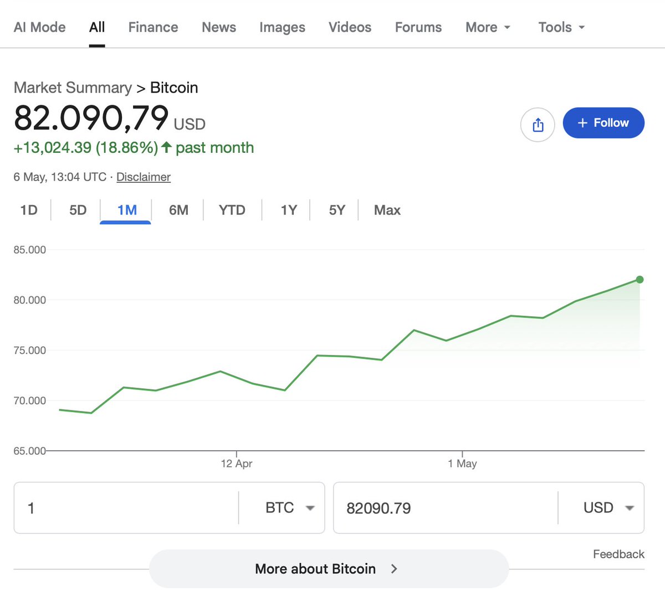Viewport: 665px width, 591px height.
Task: Show the Max chart range
Action: [x=387, y=210]
